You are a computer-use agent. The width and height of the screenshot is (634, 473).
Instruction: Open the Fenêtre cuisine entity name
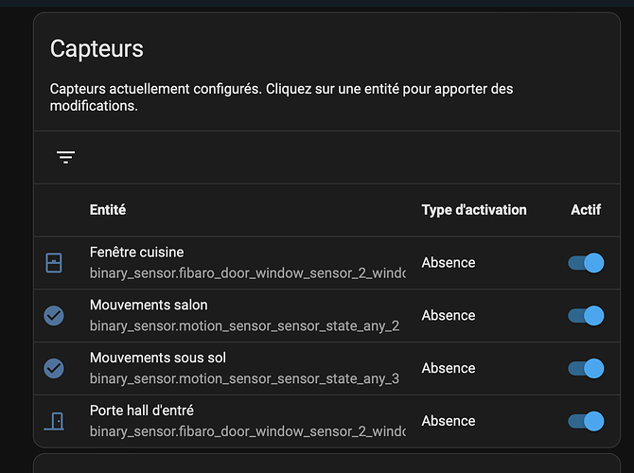point(137,253)
